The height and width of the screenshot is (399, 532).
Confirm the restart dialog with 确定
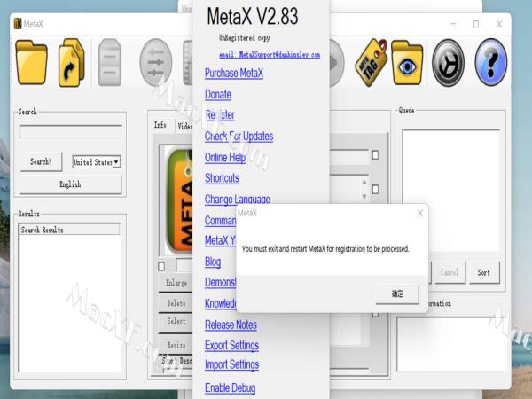click(x=397, y=293)
